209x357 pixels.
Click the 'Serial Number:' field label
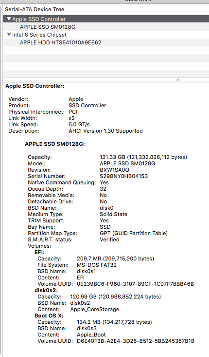[x=47, y=176]
